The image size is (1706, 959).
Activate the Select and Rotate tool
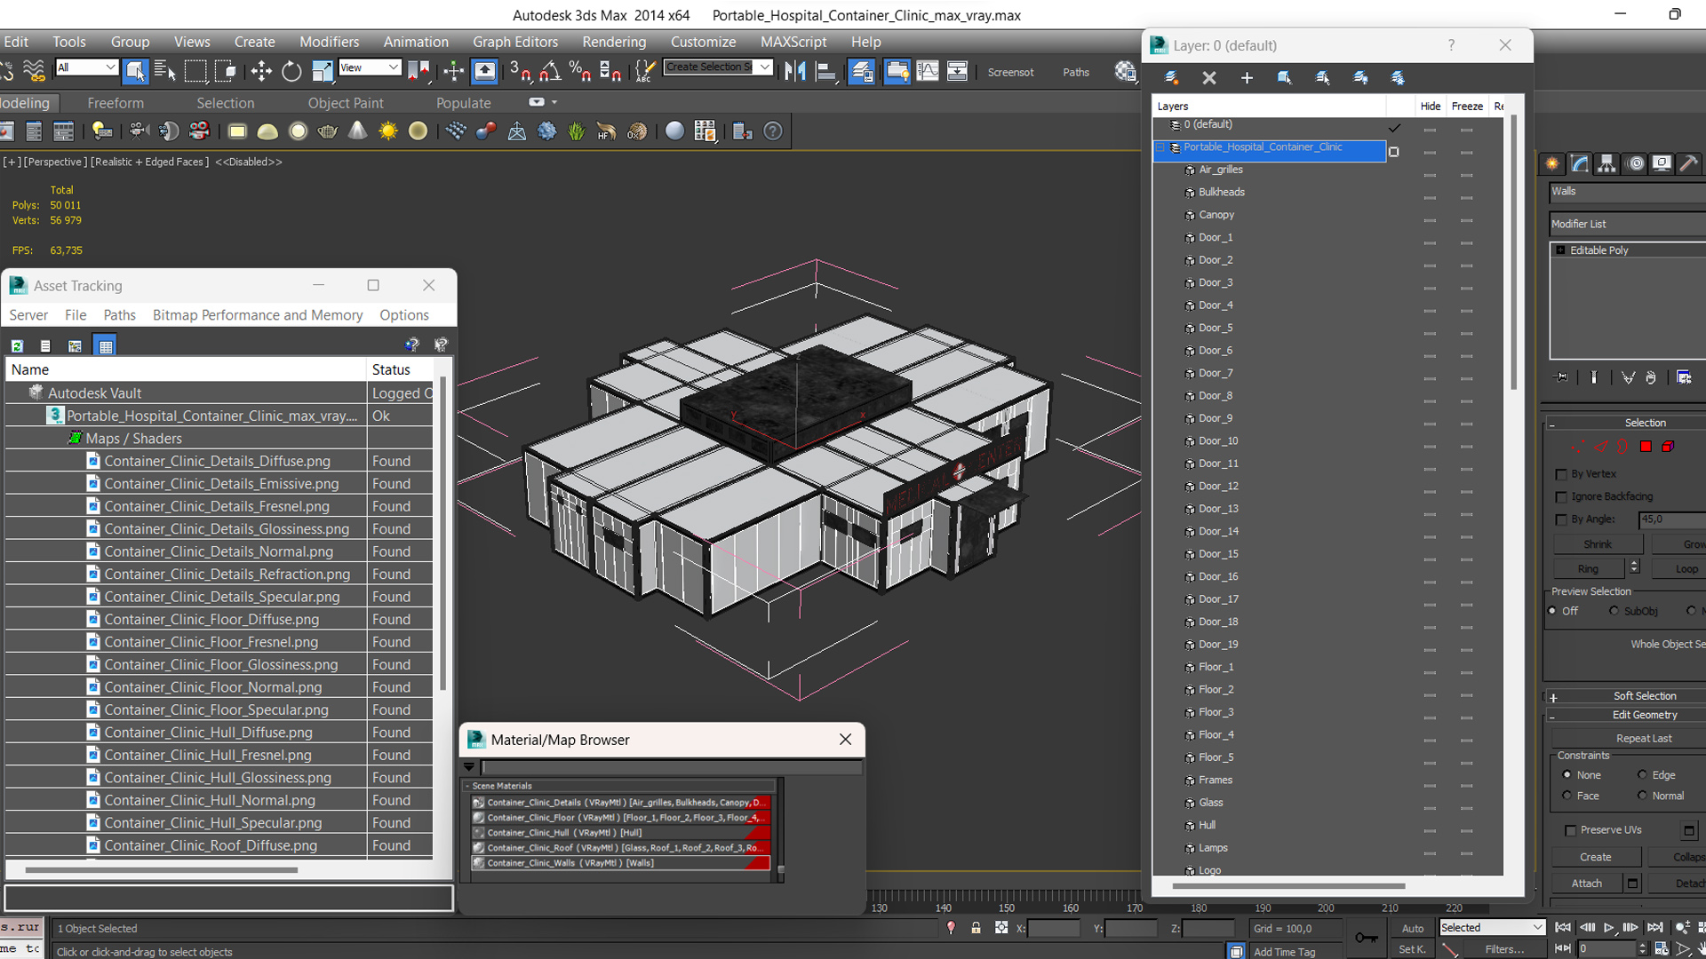(291, 71)
